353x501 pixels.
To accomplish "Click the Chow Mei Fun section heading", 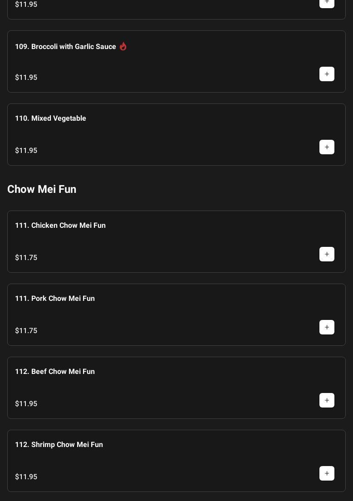I will point(42,189).
